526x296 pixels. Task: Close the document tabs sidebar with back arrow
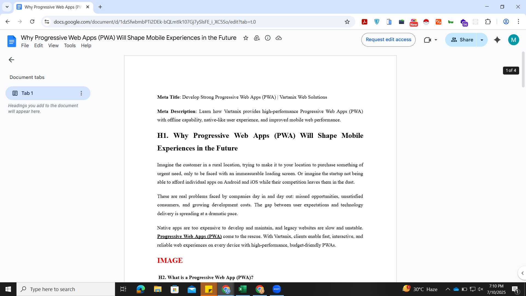coord(11,60)
